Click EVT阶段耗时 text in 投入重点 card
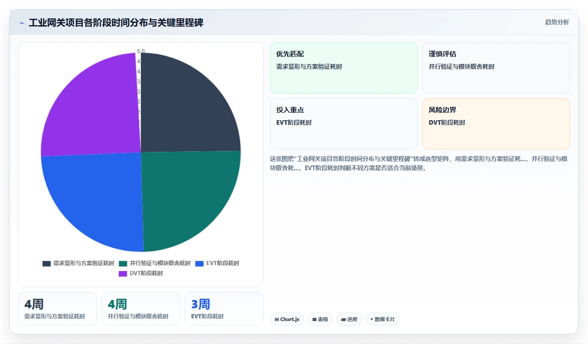 (294, 123)
